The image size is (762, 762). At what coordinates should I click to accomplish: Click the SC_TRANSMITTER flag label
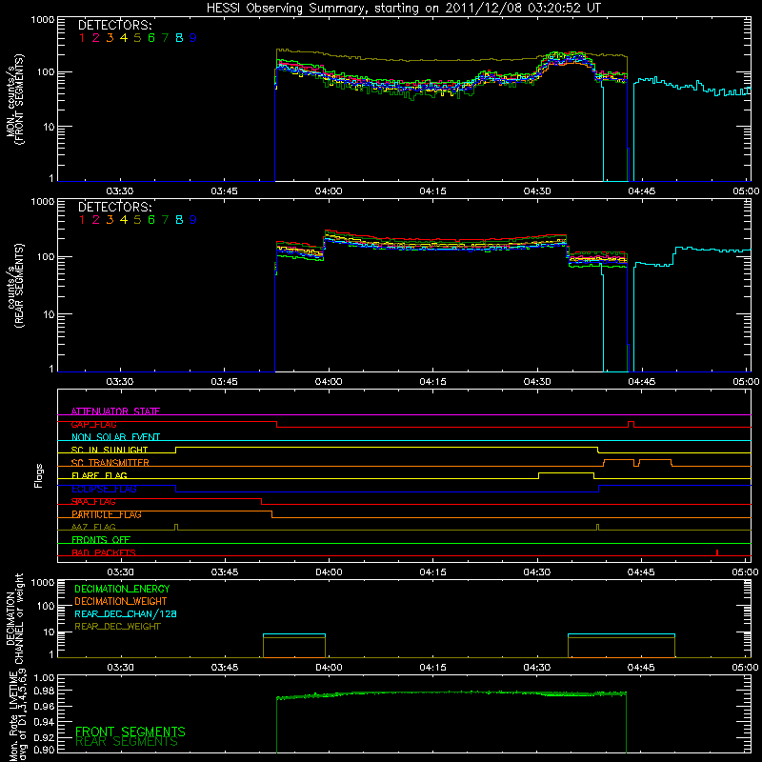[110, 462]
